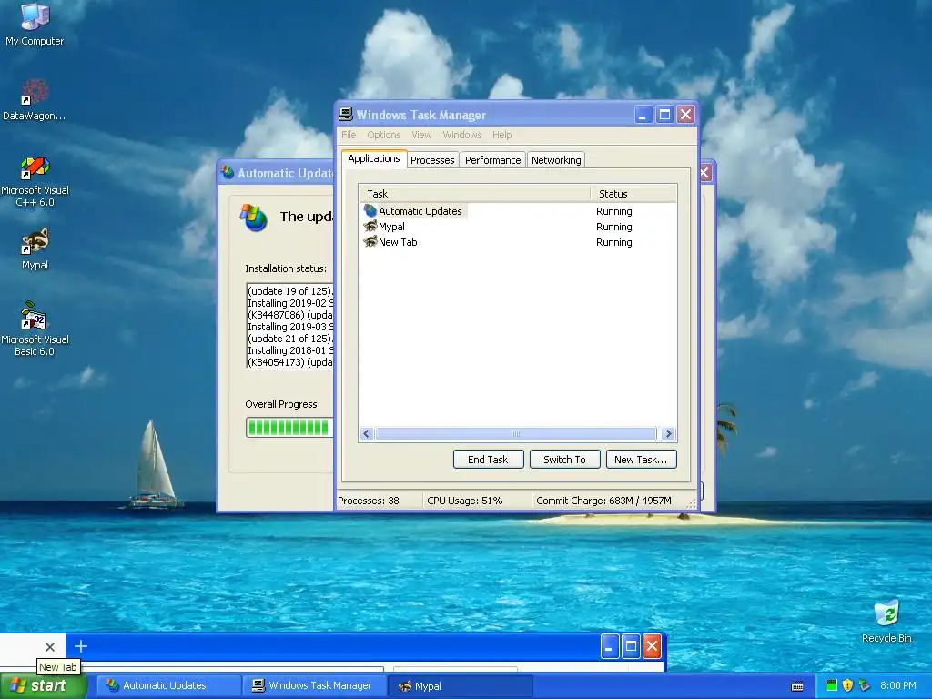
Task: Open the Windows menu in Task Manager
Action: (x=461, y=135)
